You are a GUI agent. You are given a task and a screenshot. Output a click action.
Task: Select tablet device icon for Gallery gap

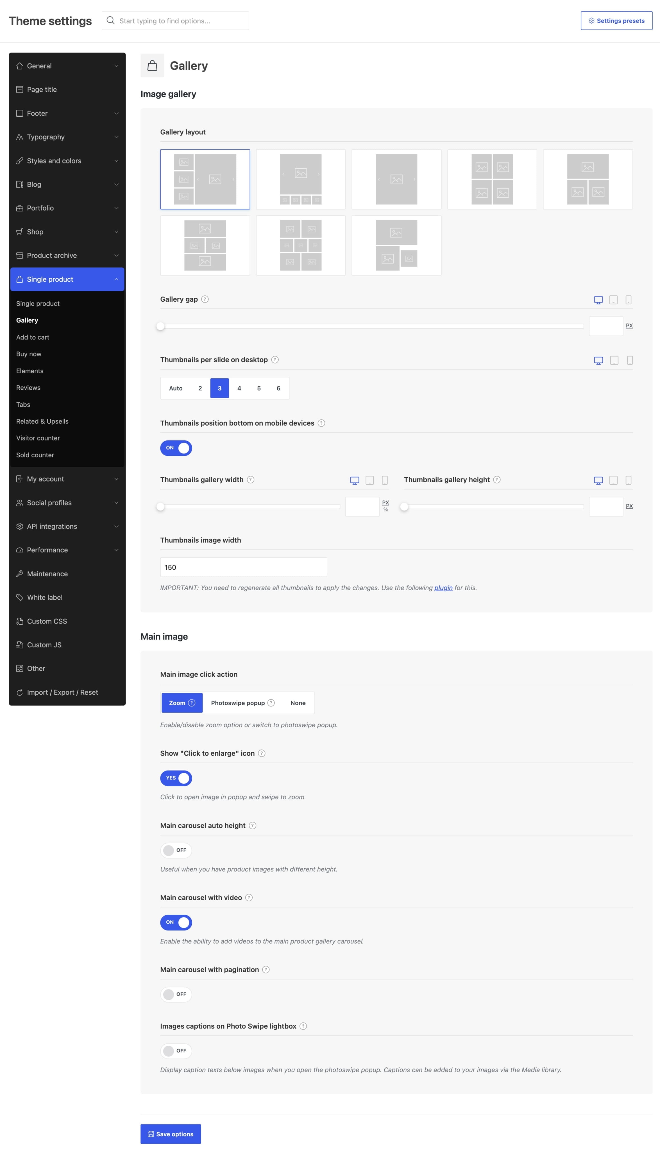613,300
